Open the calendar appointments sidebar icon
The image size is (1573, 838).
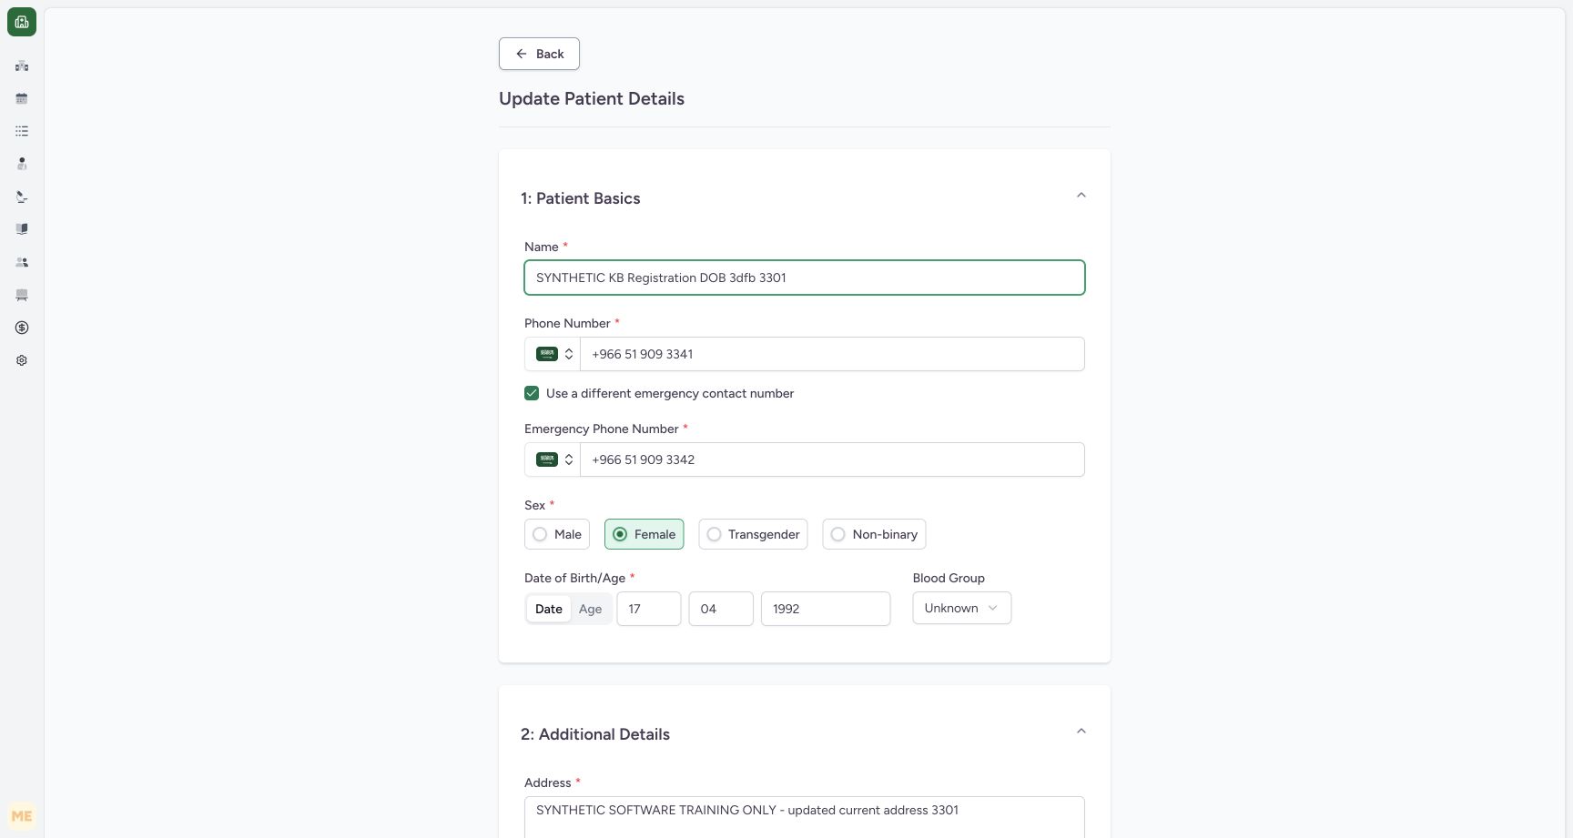22,98
